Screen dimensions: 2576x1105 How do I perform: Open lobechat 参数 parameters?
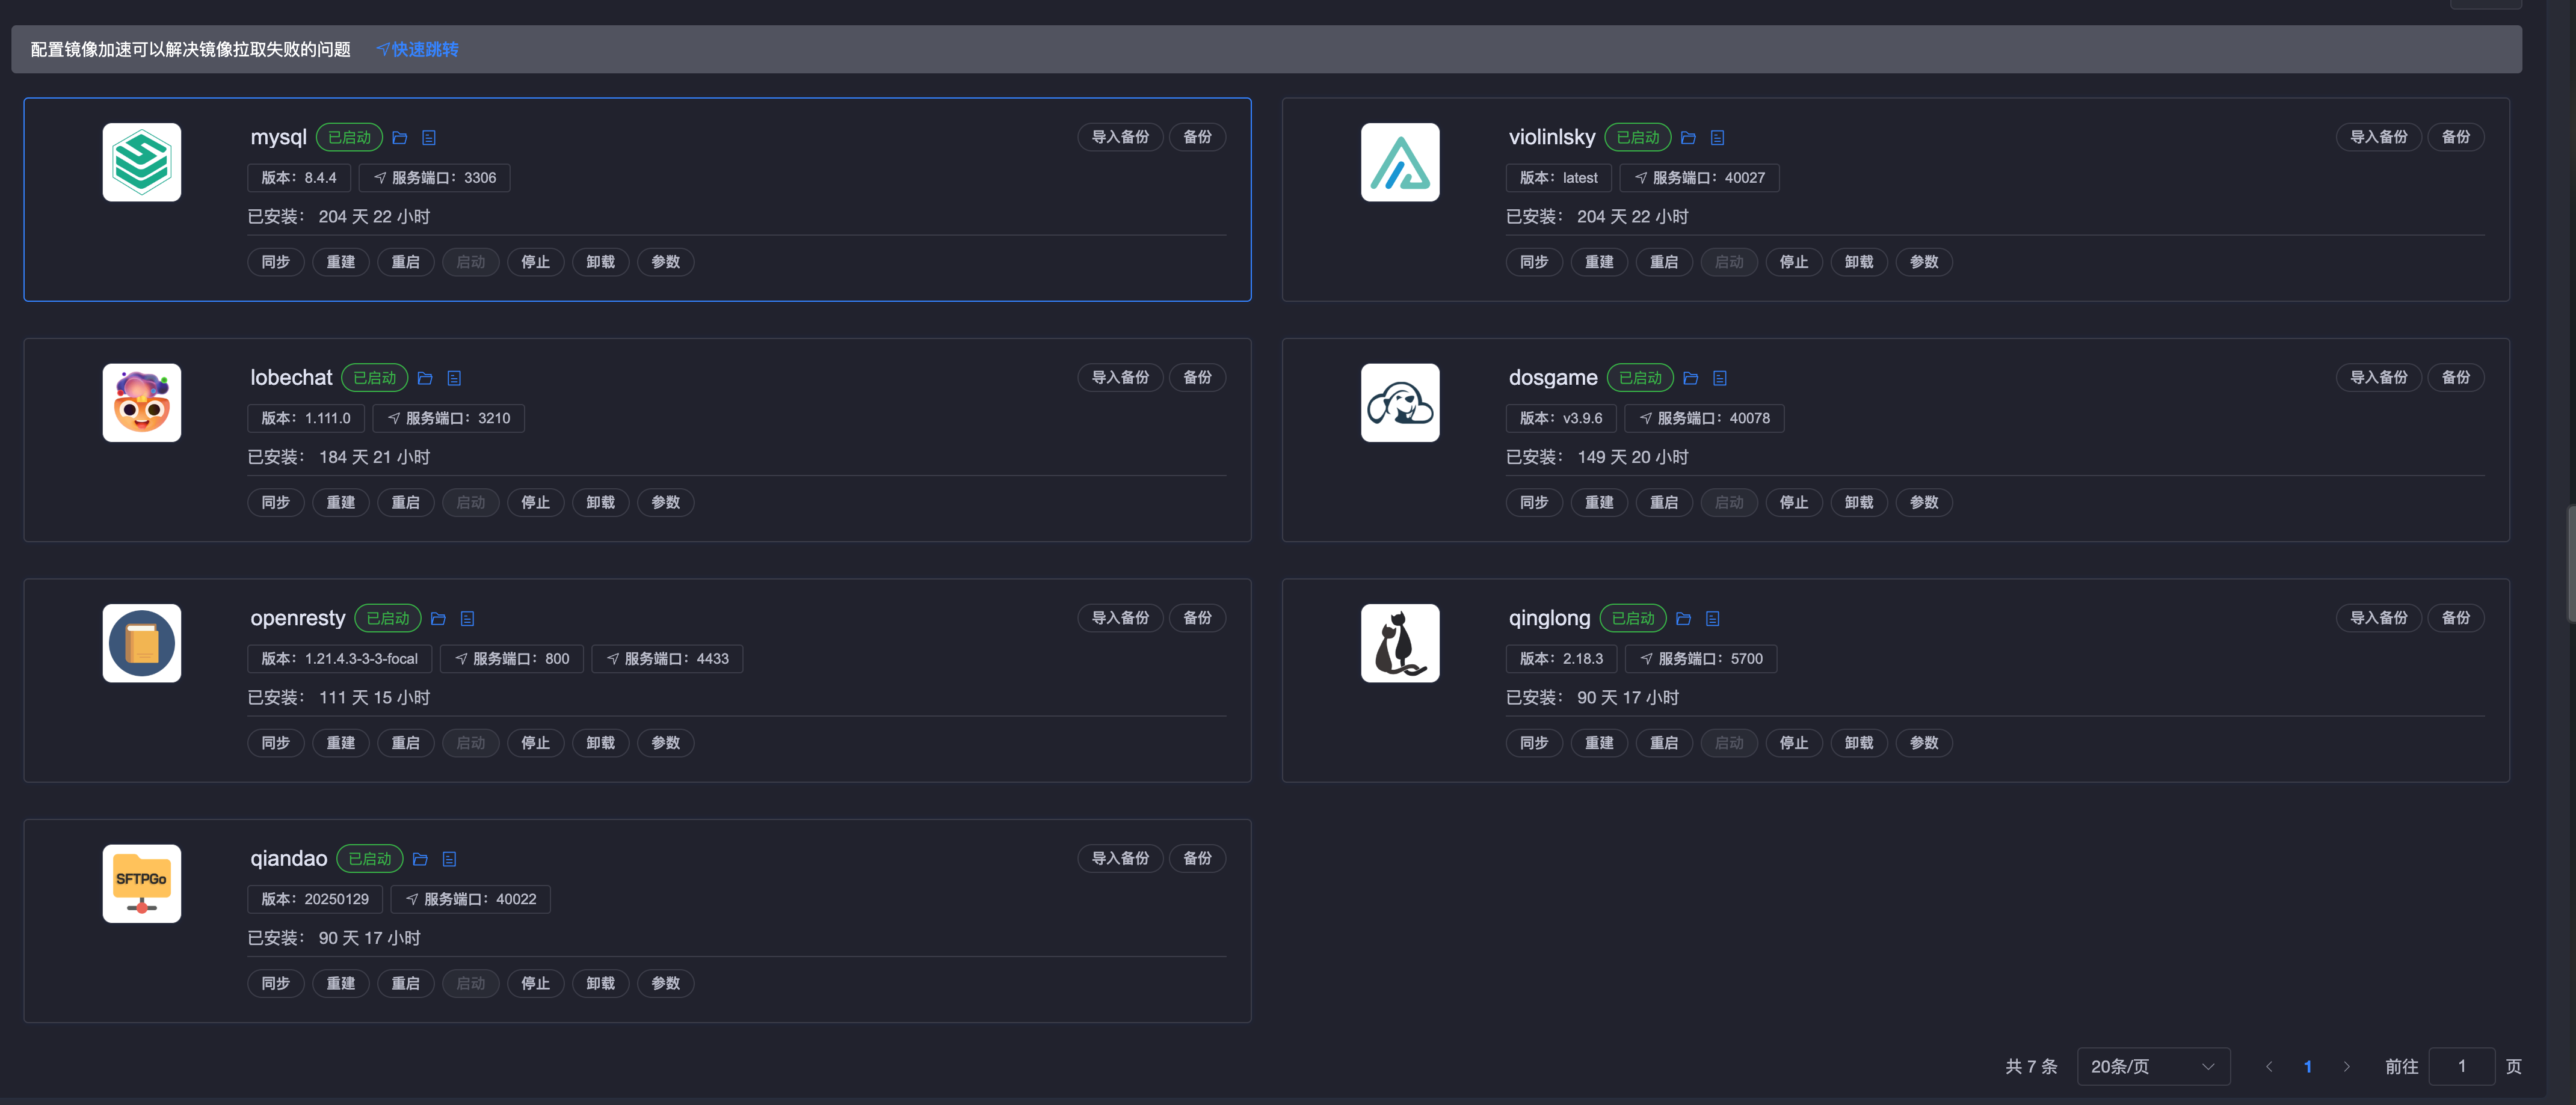click(x=666, y=503)
